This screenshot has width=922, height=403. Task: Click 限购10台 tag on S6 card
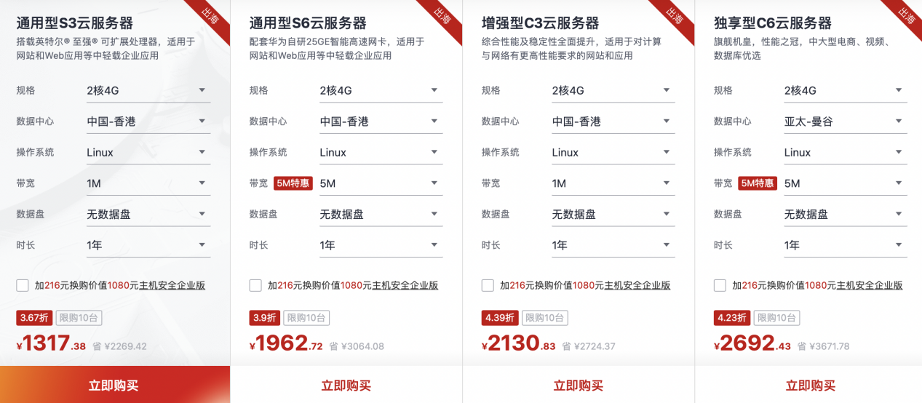click(x=306, y=318)
